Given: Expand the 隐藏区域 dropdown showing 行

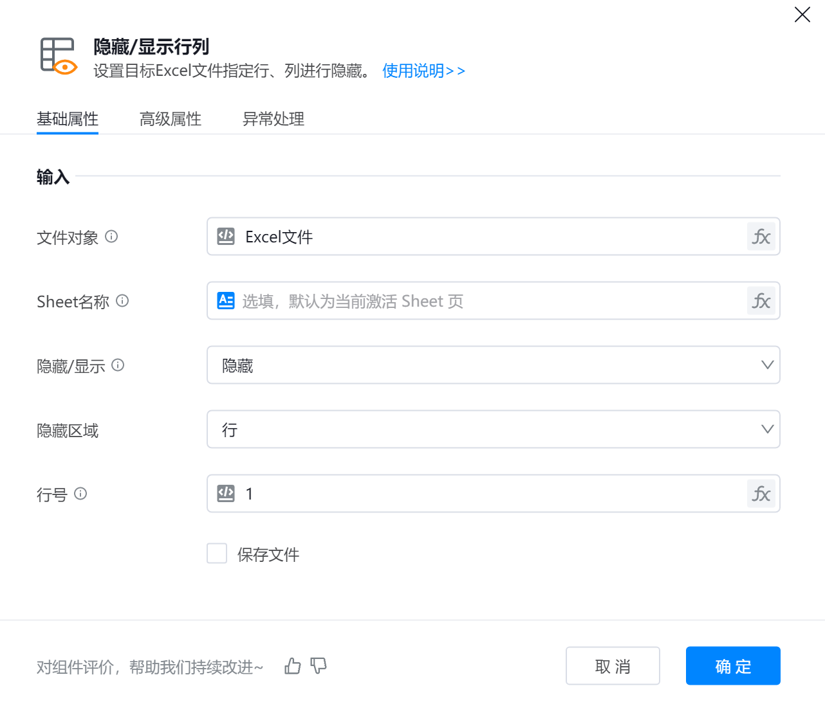Looking at the screenshot, I should [493, 429].
